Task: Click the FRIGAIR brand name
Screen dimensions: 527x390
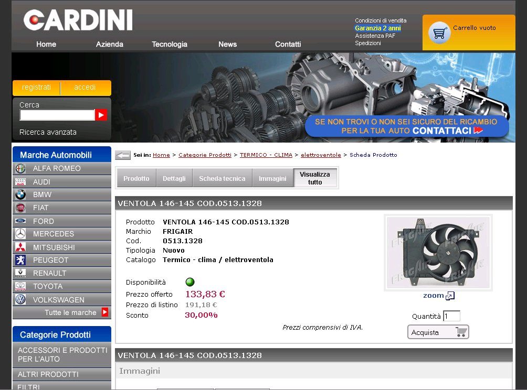Action: pyautogui.click(x=178, y=232)
